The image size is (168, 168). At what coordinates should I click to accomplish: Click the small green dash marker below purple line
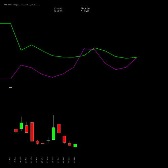pos(10,87)
